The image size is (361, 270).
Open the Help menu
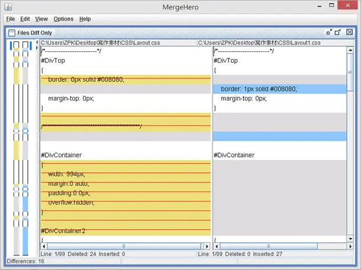(85, 19)
